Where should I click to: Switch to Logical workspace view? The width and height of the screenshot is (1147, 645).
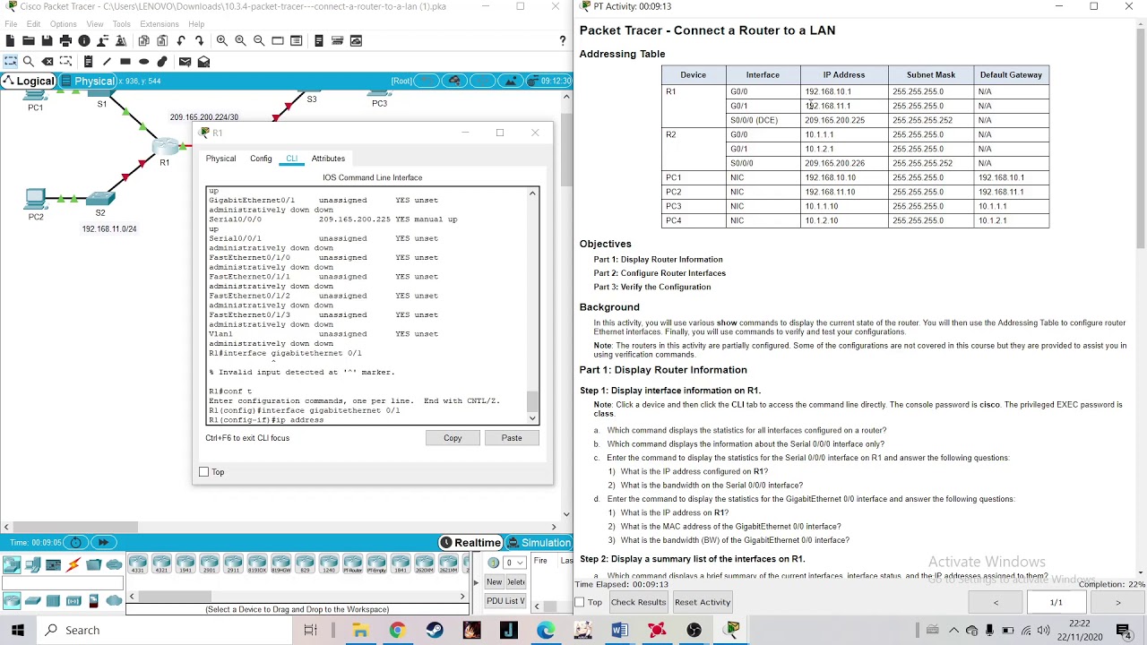click(28, 82)
